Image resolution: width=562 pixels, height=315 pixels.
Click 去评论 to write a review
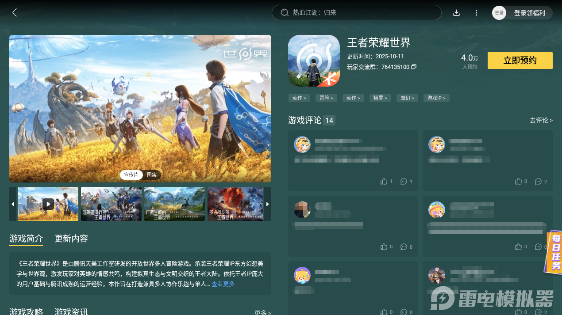click(x=541, y=120)
